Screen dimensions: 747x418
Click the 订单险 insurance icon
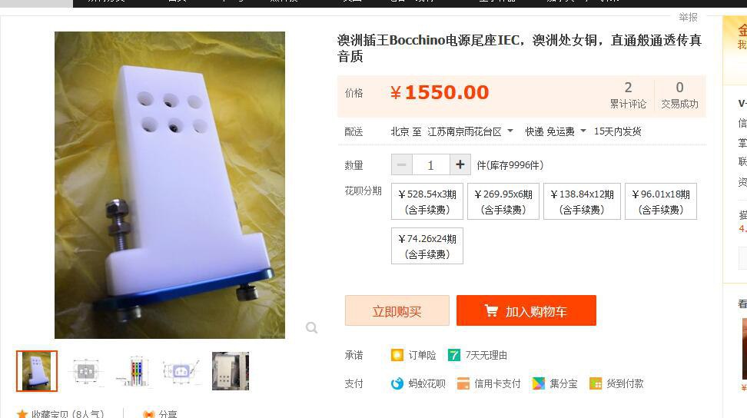(x=397, y=355)
